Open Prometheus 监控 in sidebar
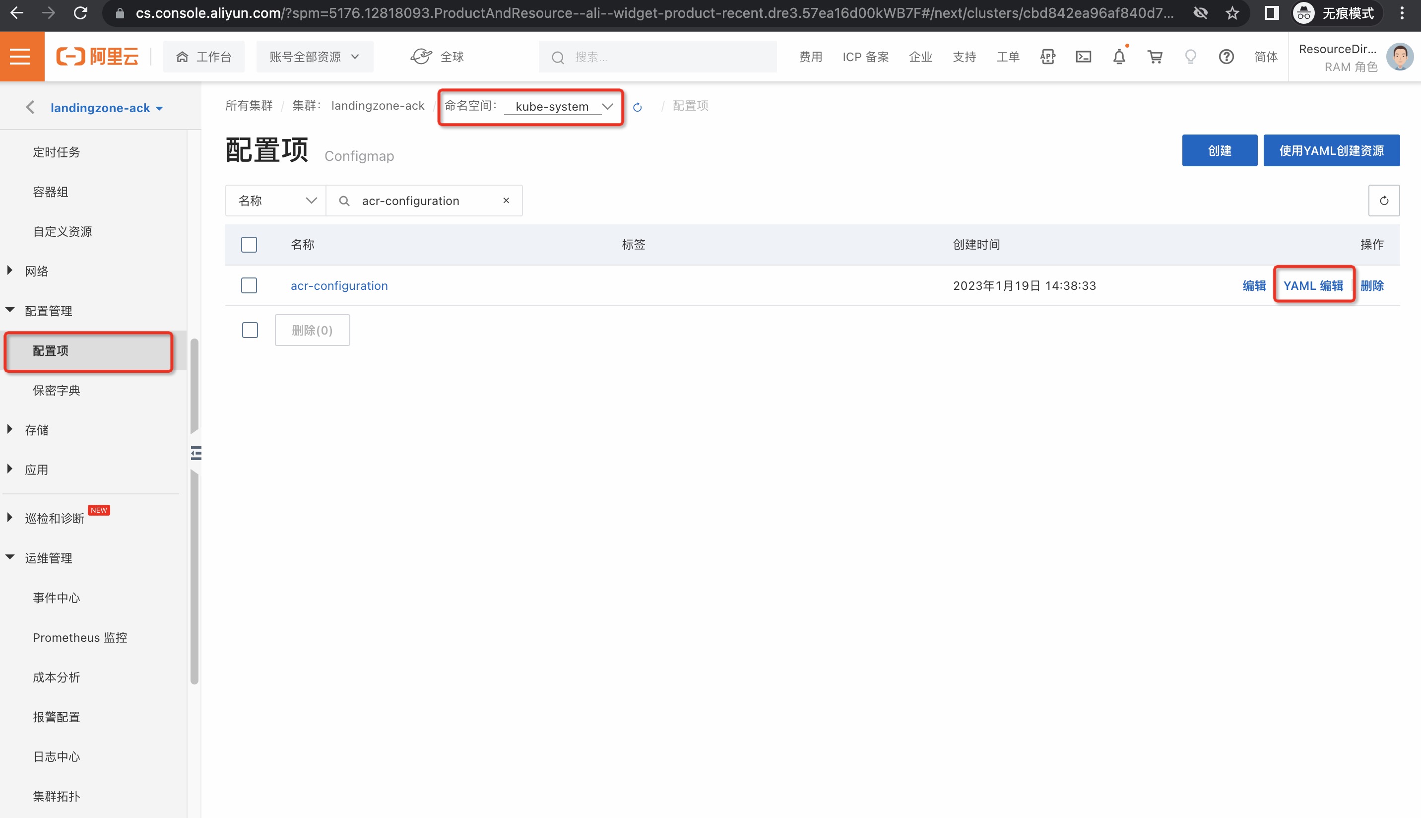Screen dimensions: 1421x818 tap(80, 638)
